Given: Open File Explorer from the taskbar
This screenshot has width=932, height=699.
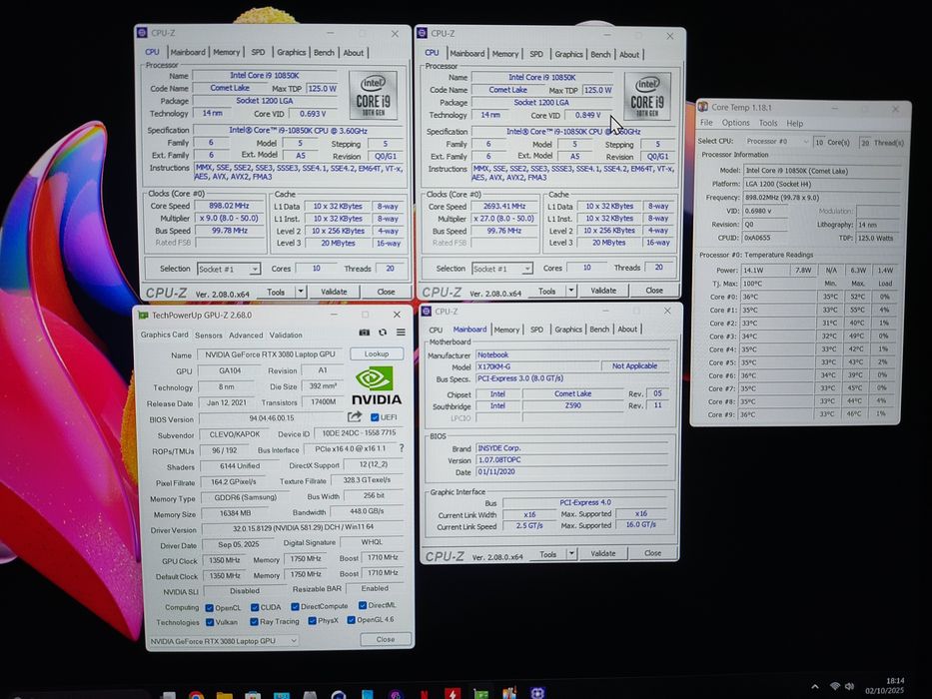Looking at the screenshot, I should 225,694.
